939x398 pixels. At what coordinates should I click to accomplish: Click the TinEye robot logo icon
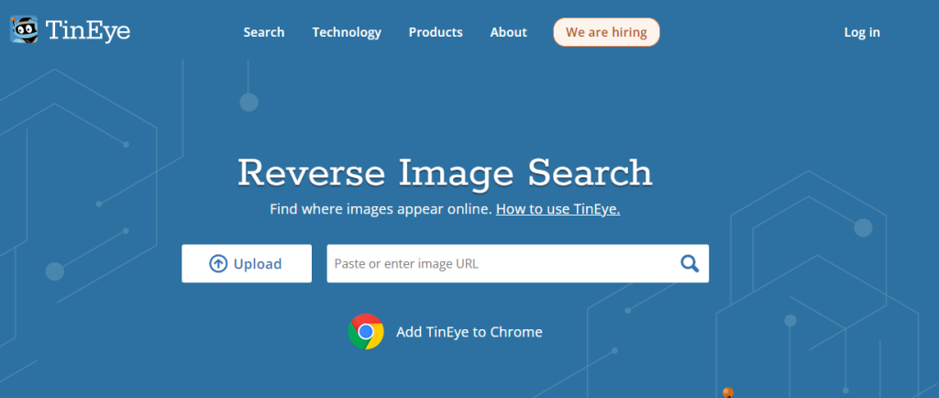pos(24,29)
